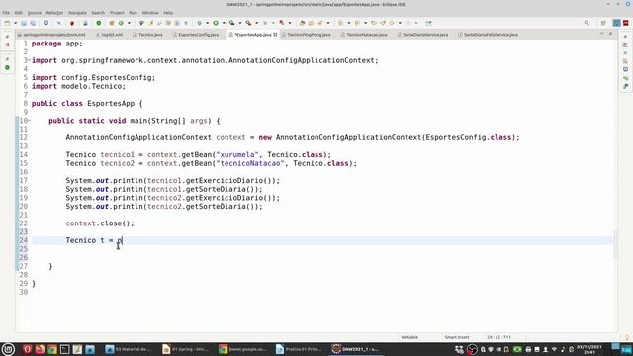The height and width of the screenshot is (356, 633).
Task: Open the Window menu
Action: coord(150,13)
